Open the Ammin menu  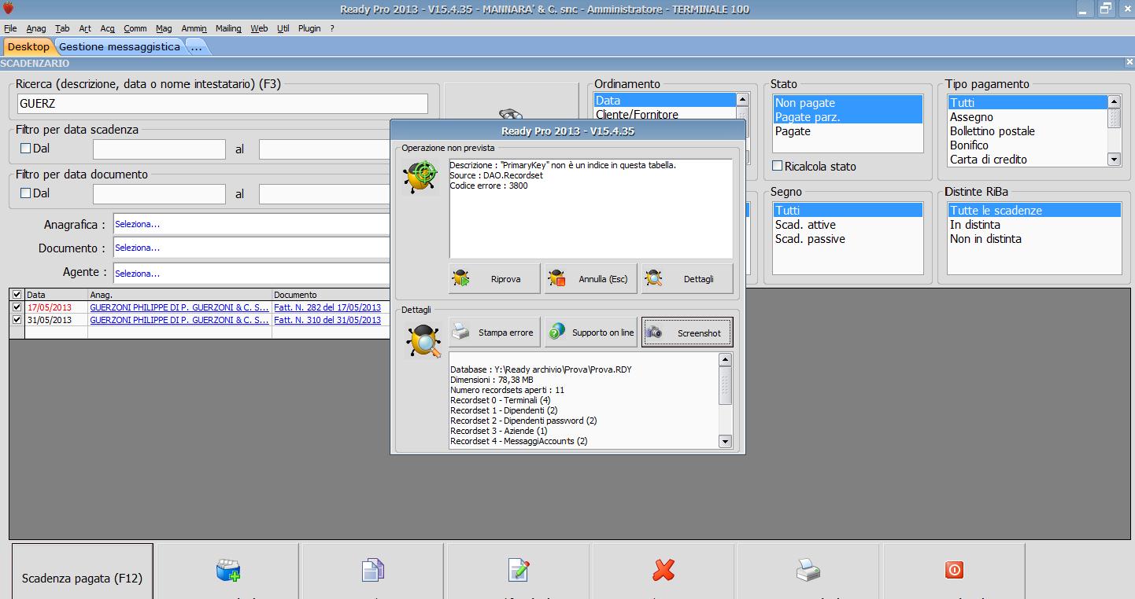[x=194, y=28]
